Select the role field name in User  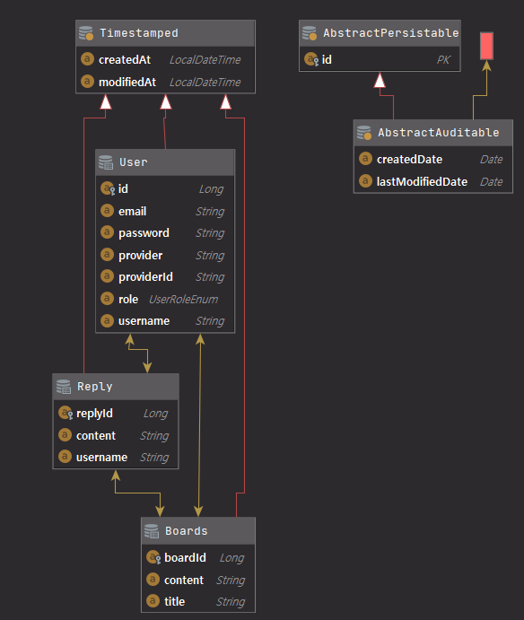[x=128, y=300]
